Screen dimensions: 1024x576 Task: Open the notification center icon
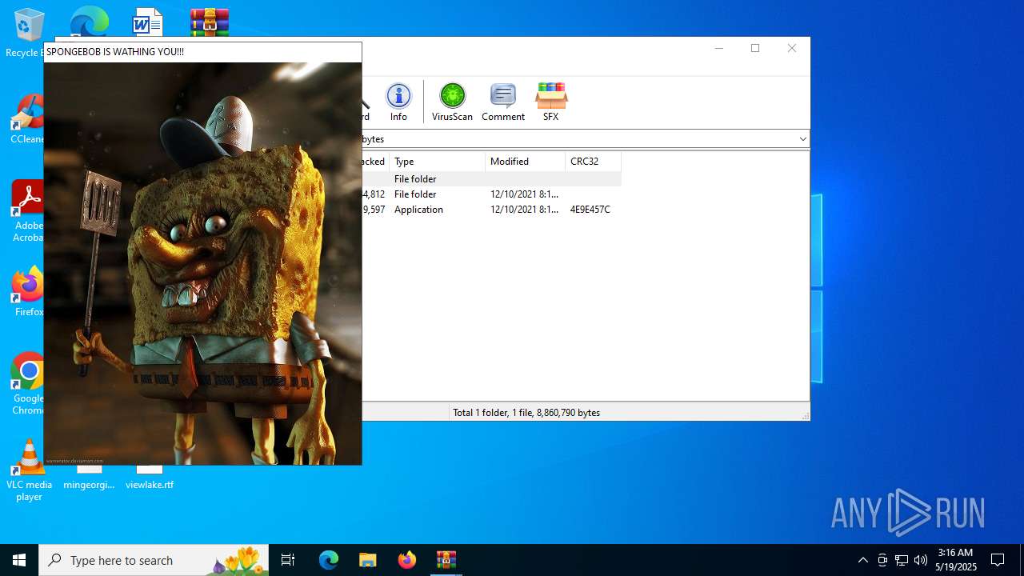[998, 560]
